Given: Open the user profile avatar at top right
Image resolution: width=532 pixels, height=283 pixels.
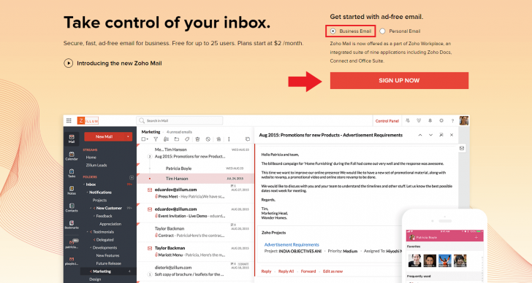Looking at the screenshot, I should click(464, 120).
